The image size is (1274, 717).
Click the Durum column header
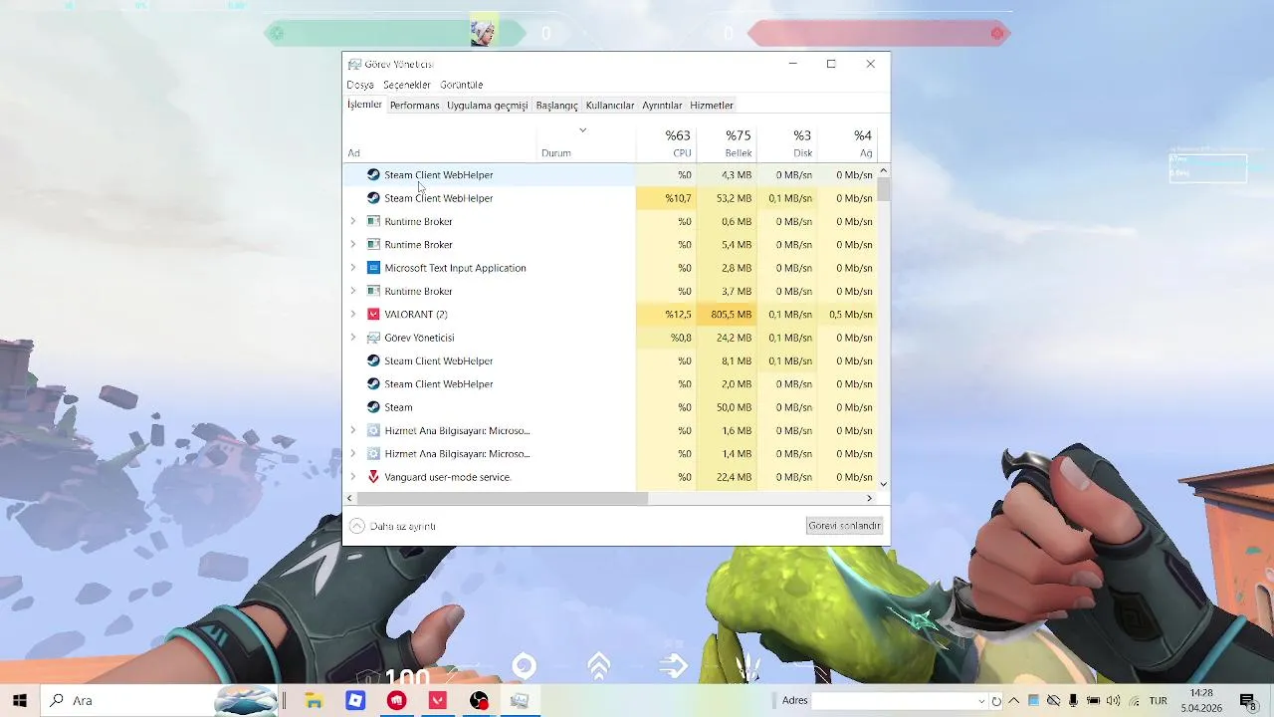[586, 142]
